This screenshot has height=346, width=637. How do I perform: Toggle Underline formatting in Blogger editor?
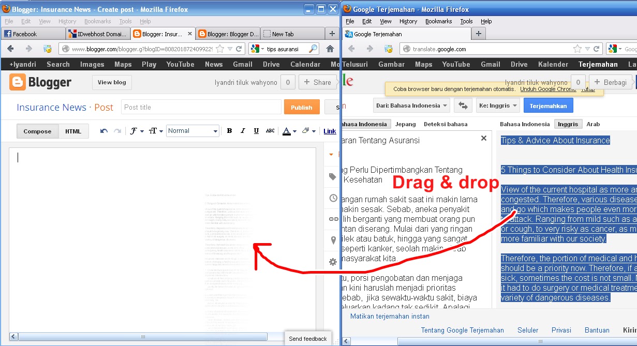click(x=256, y=131)
